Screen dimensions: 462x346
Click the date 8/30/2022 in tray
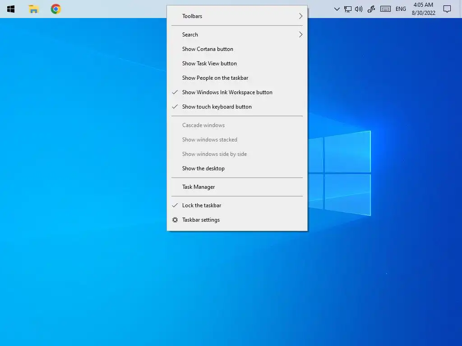[423, 13]
